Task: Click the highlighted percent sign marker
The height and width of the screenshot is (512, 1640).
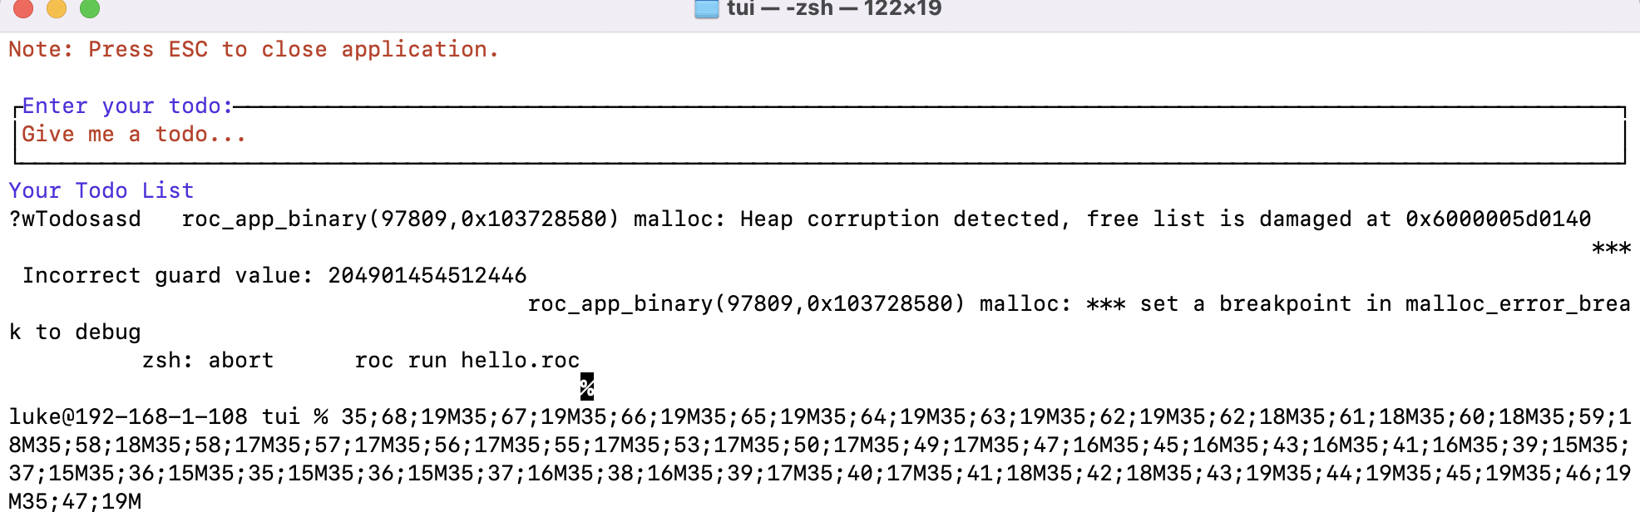Action: pos(587,386)
